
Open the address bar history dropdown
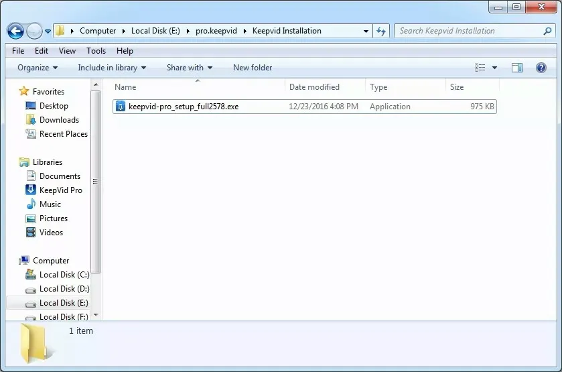tap(366, 32)
